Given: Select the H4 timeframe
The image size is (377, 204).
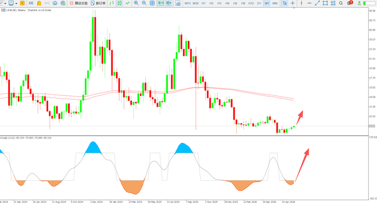Looking at the screenshot, I should pos(227,3).
